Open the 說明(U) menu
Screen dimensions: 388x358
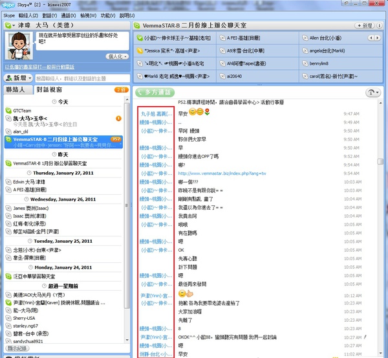click(127, 16)
